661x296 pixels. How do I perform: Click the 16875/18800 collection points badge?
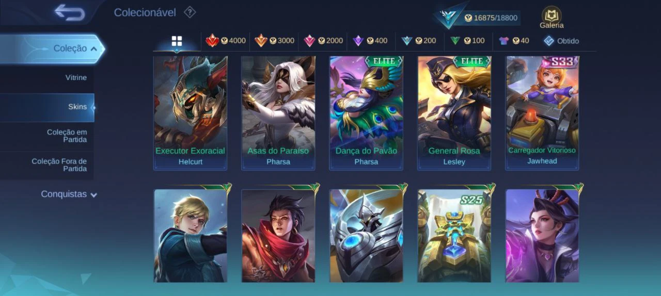tap(491, 18)
